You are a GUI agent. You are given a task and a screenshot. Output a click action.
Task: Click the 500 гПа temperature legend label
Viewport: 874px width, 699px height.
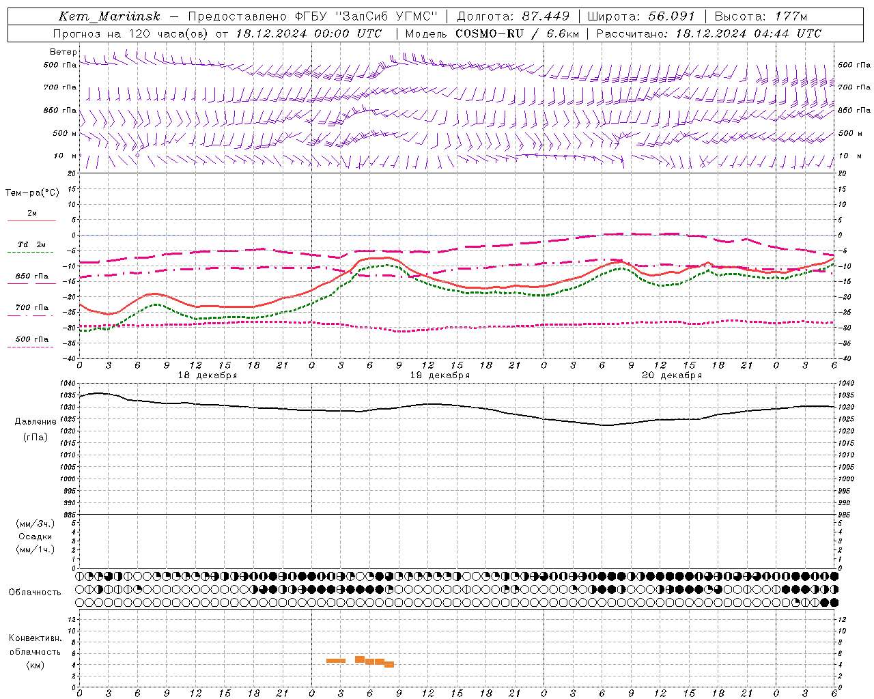(32, 339)
